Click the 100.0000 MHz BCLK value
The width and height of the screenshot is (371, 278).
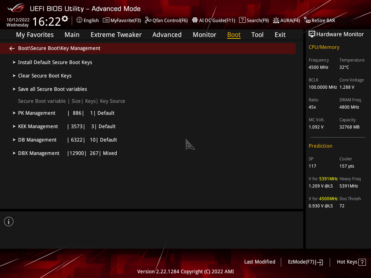322,87
